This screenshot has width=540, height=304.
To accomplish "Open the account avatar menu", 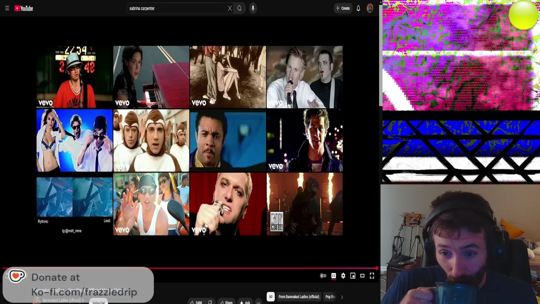I will [370, 8].
